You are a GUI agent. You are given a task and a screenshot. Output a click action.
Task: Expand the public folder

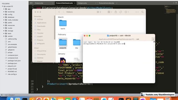(x=4, y=23)
